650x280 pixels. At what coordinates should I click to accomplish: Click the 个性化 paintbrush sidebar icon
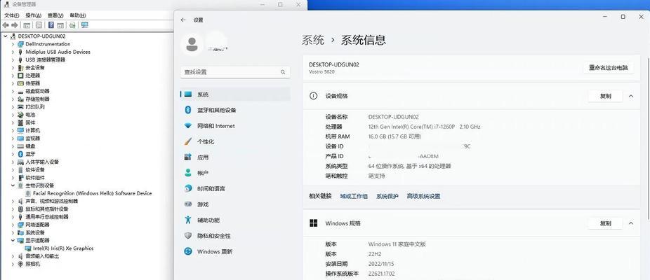tap(188, 141)
